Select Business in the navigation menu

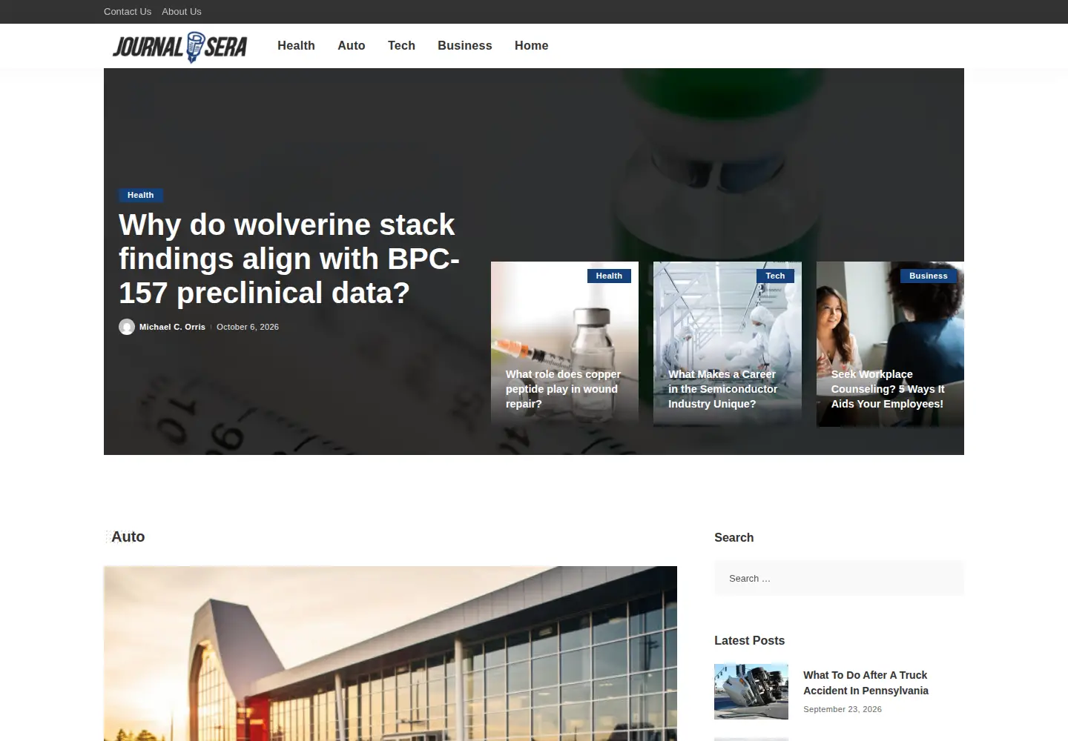pos(464,45)
